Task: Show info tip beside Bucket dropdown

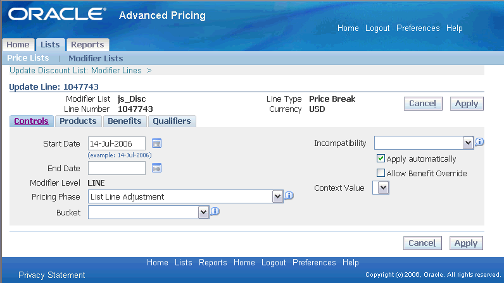Action: click(215, 211)
